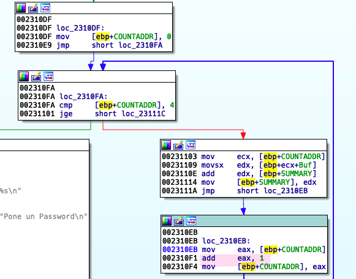Click group-nodes icon on loc_2310FA block
This screenshot has width=356, height=279.
48,76
